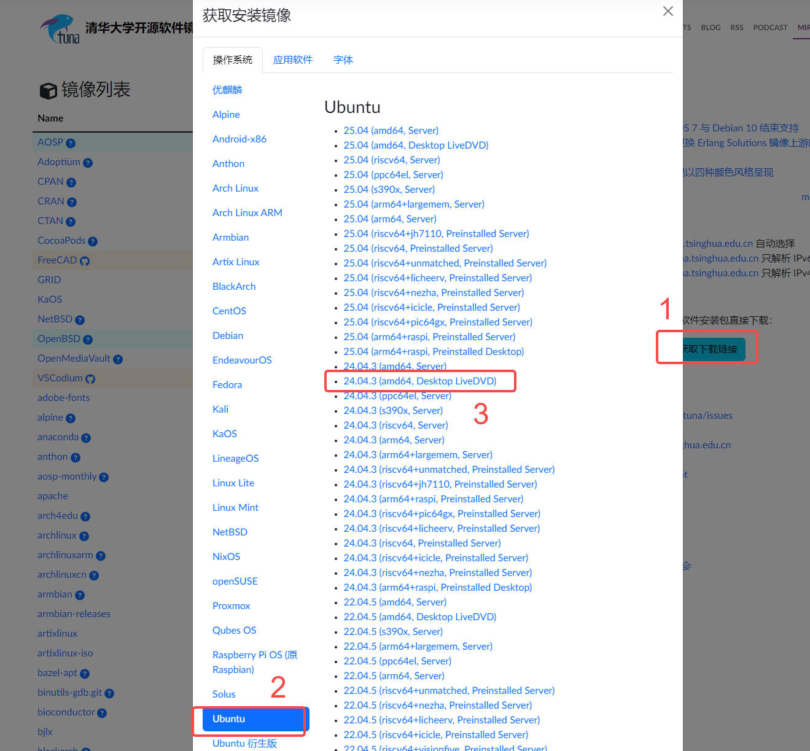810x751 pixels.
Task: Click the help icon next to Adoptium
Action: click(x=89, y=162)
